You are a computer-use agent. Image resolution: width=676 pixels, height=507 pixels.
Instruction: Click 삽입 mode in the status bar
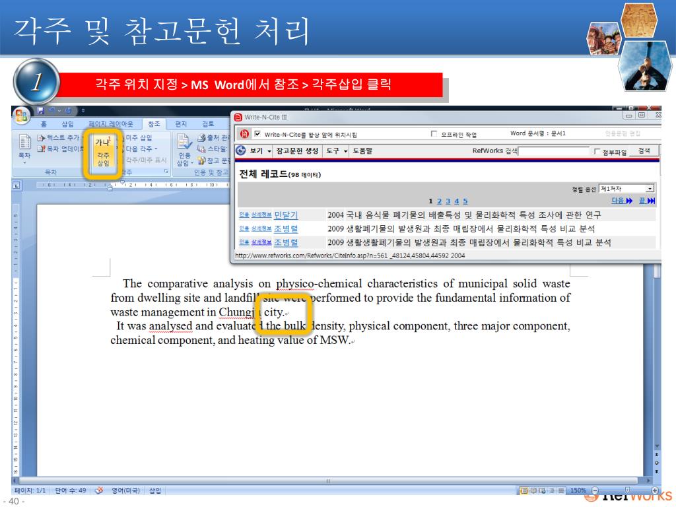[154, 490]
